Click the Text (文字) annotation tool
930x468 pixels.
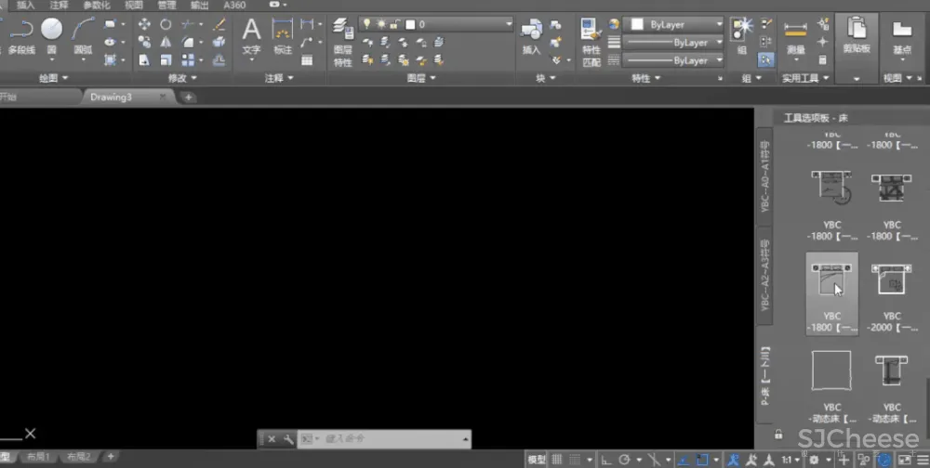click(251, 35)
